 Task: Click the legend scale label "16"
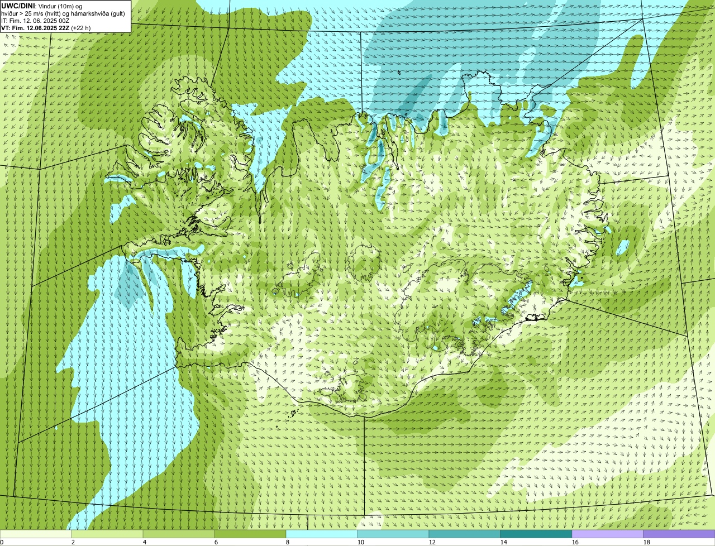[x=575, y=542]
